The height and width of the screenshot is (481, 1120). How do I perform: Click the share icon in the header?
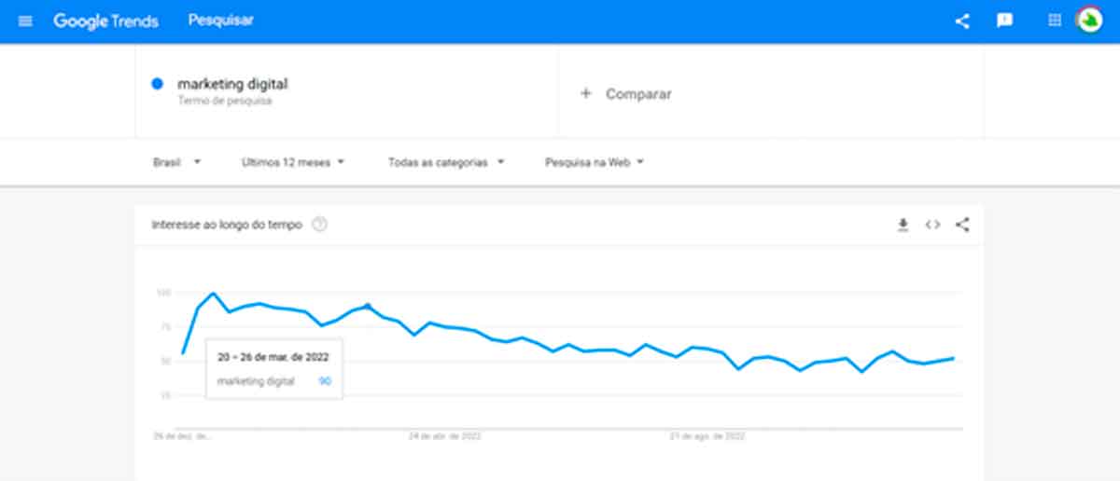point(962,21)
